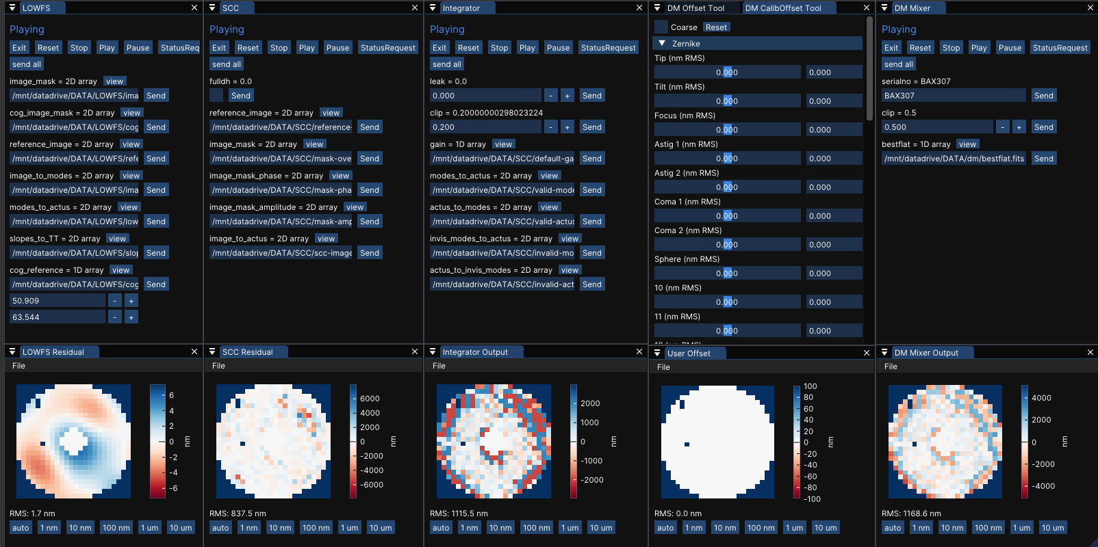Reset the DM Offset Tool values
The height and width of the screenshot is (547, 1098).
tap(716, 27)
